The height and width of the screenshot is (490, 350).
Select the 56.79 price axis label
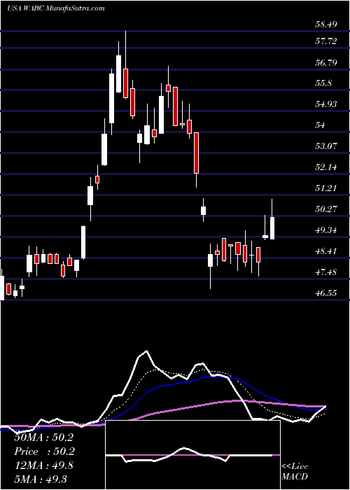pyautogui.click(x=326, y=63)
